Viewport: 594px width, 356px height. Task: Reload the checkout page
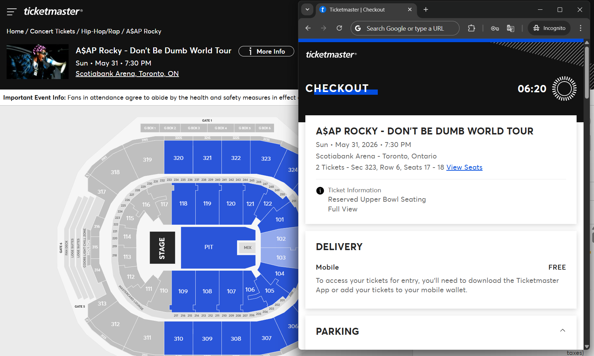click(339, 28)
